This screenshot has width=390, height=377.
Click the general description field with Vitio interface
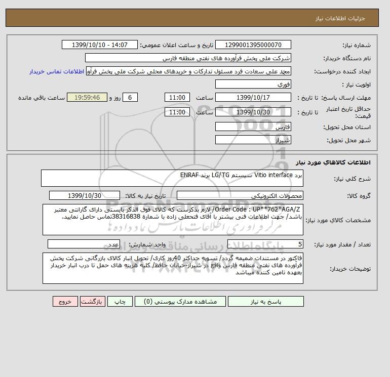point(172,178)
